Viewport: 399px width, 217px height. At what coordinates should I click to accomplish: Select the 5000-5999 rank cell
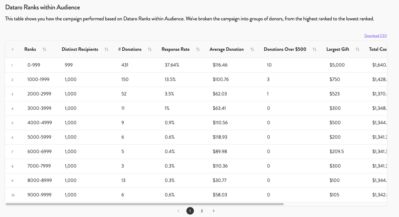[x=39, y=137]
